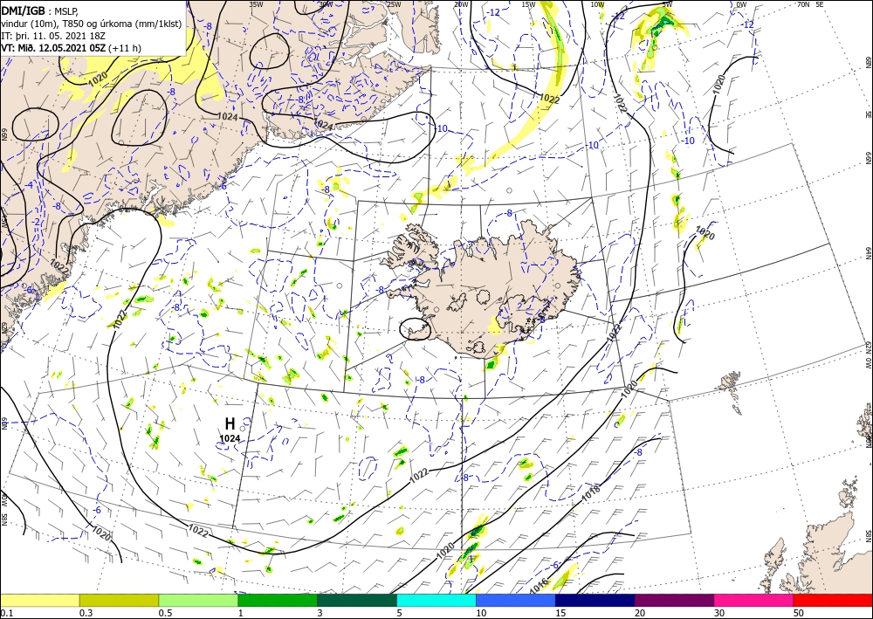Click the '5W' longitude label

coord(667,4)
